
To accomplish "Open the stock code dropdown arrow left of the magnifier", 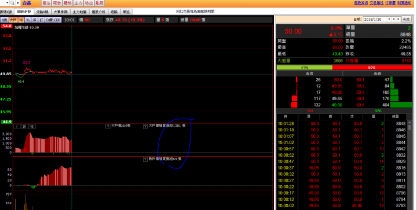I will pyautogui.click(x=6, y=3).
